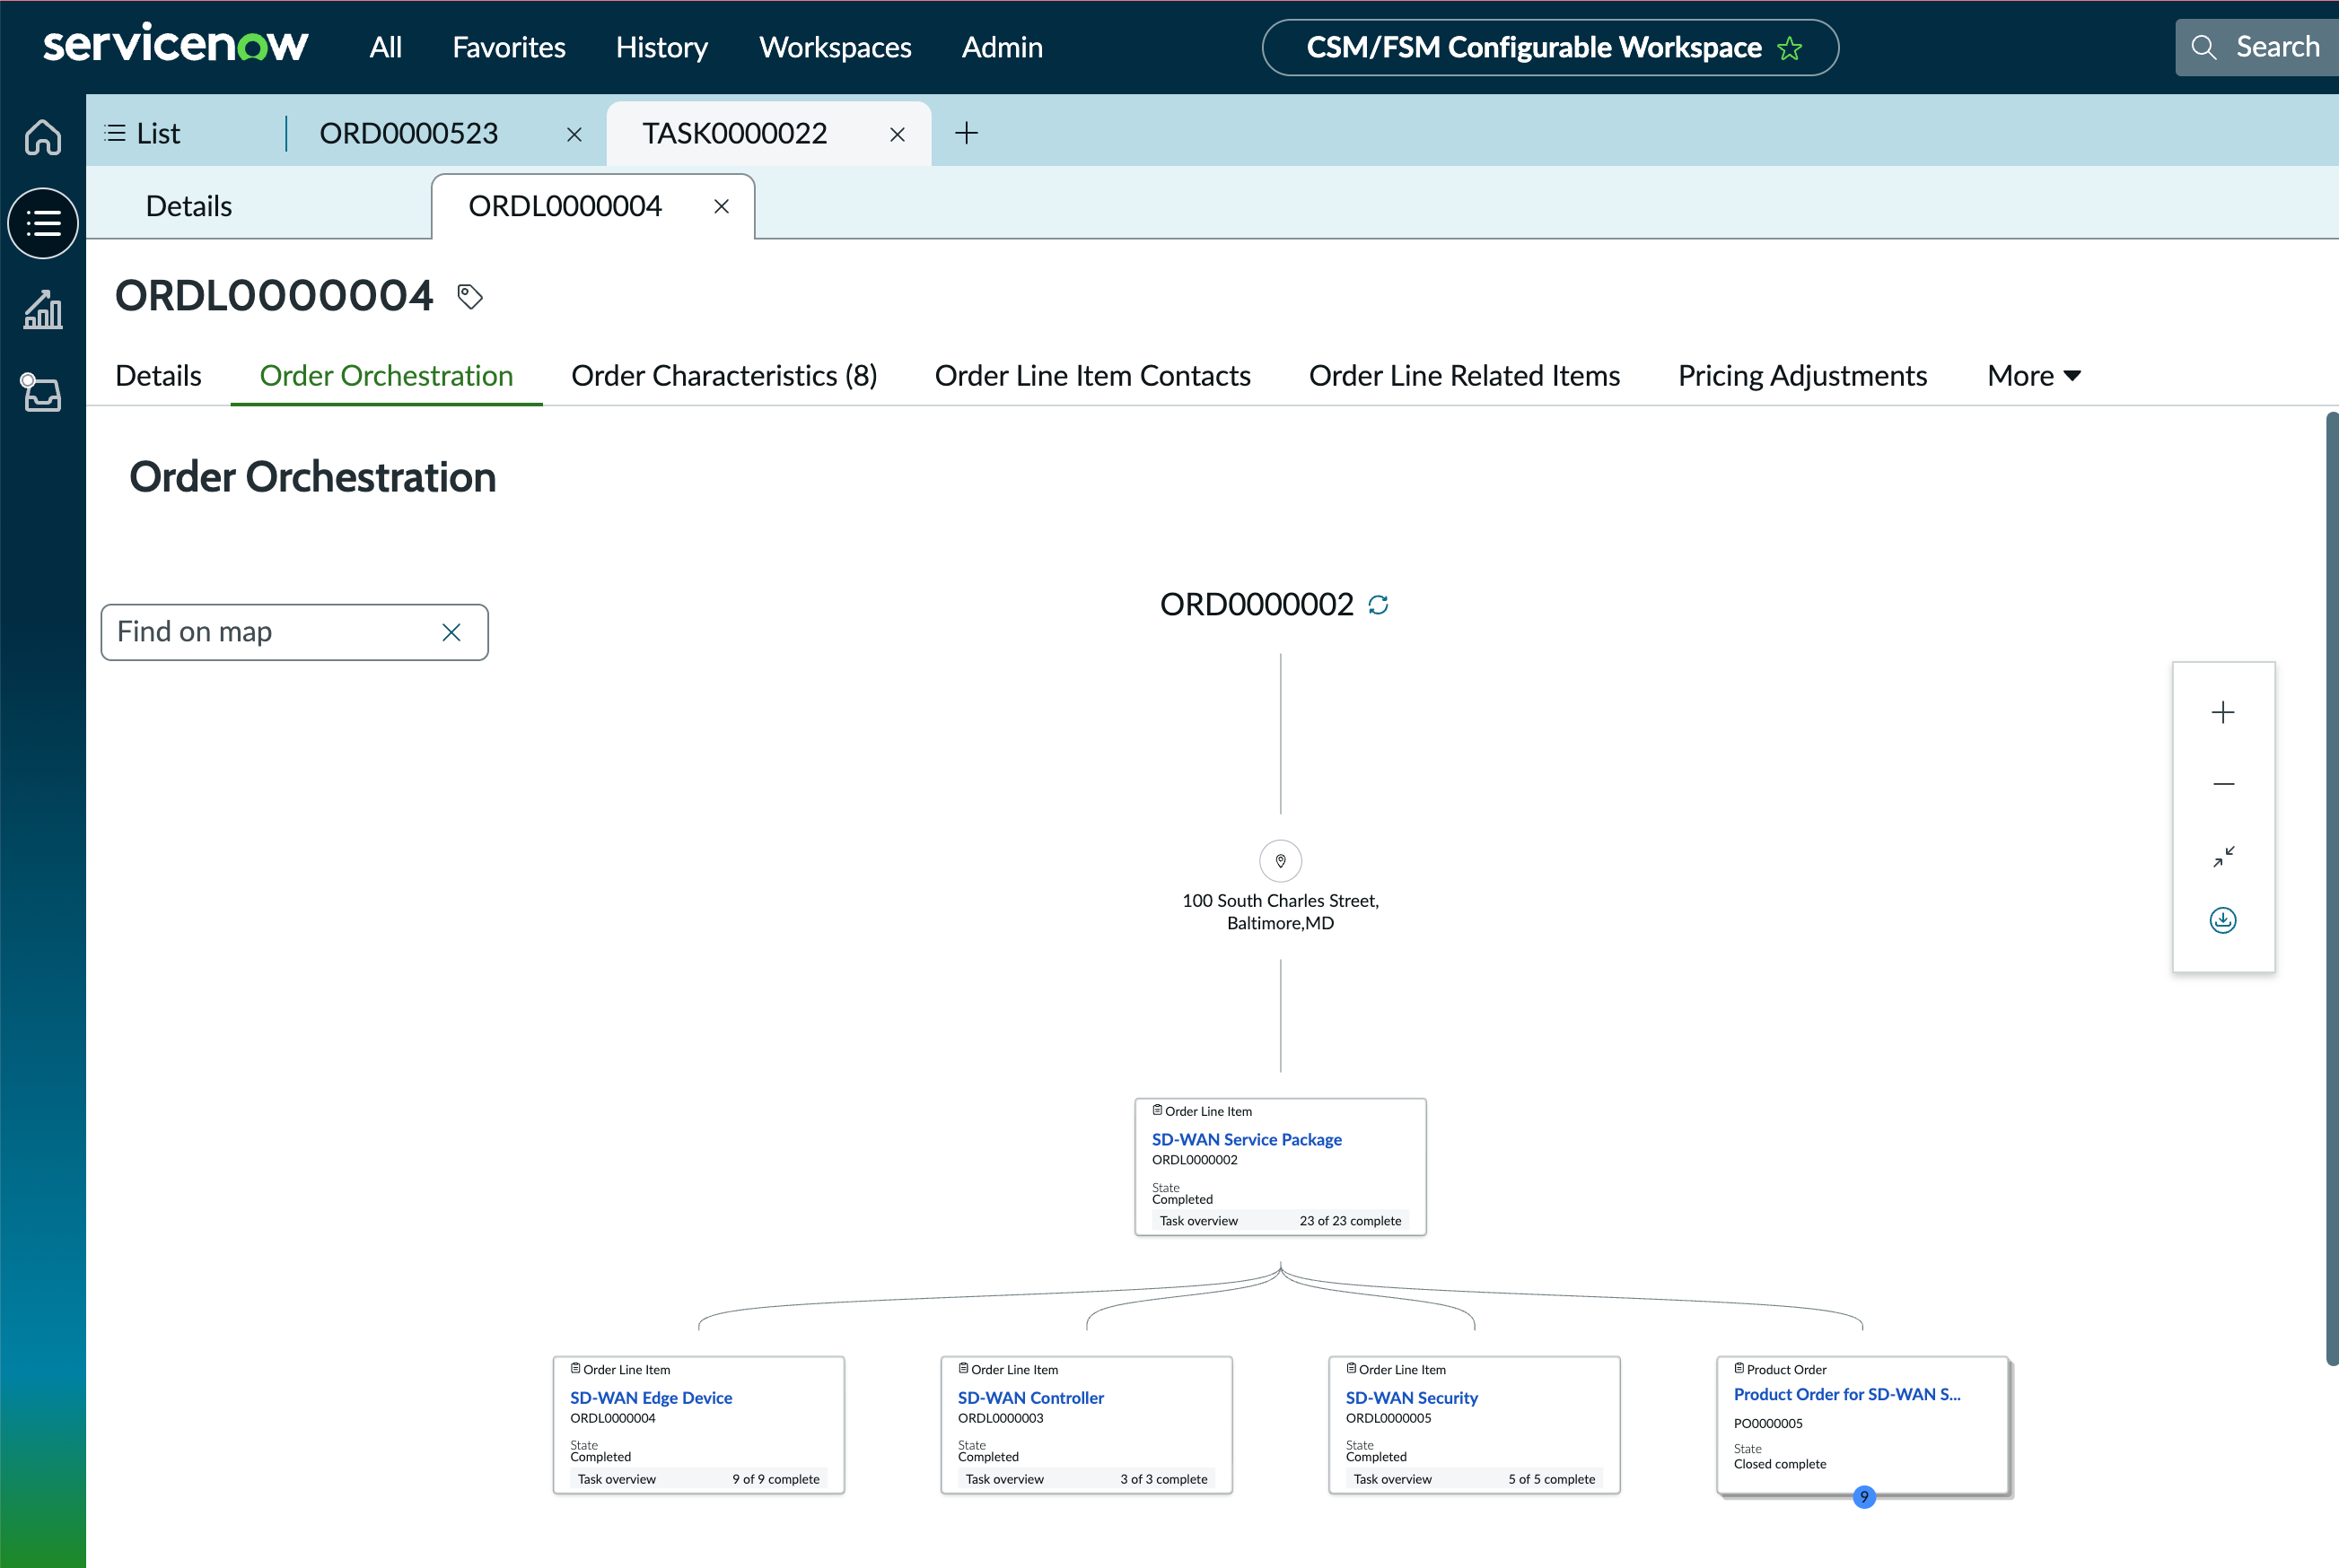This screenshot has height=1568, width=2339.
Task: Click the '23 of 23 complete' text
Action: [1350, 1221]
